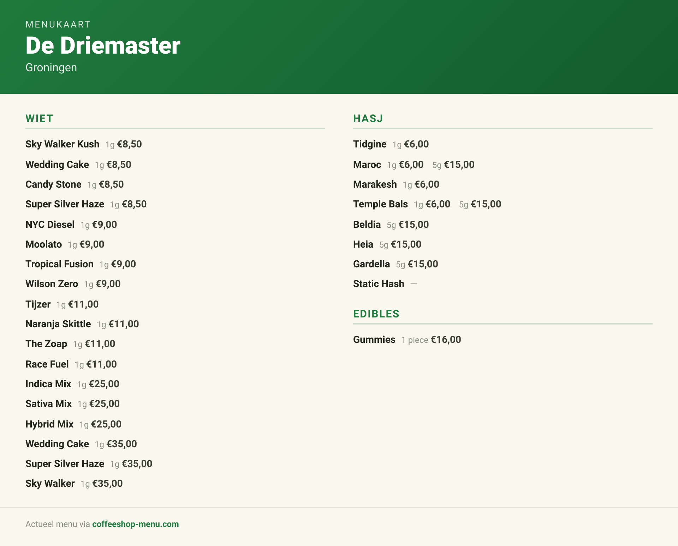The width and height of the screenshot is (678, 546).
Task: Click the Tidgine €6,00 price
Action: click(x=416, y=144)
